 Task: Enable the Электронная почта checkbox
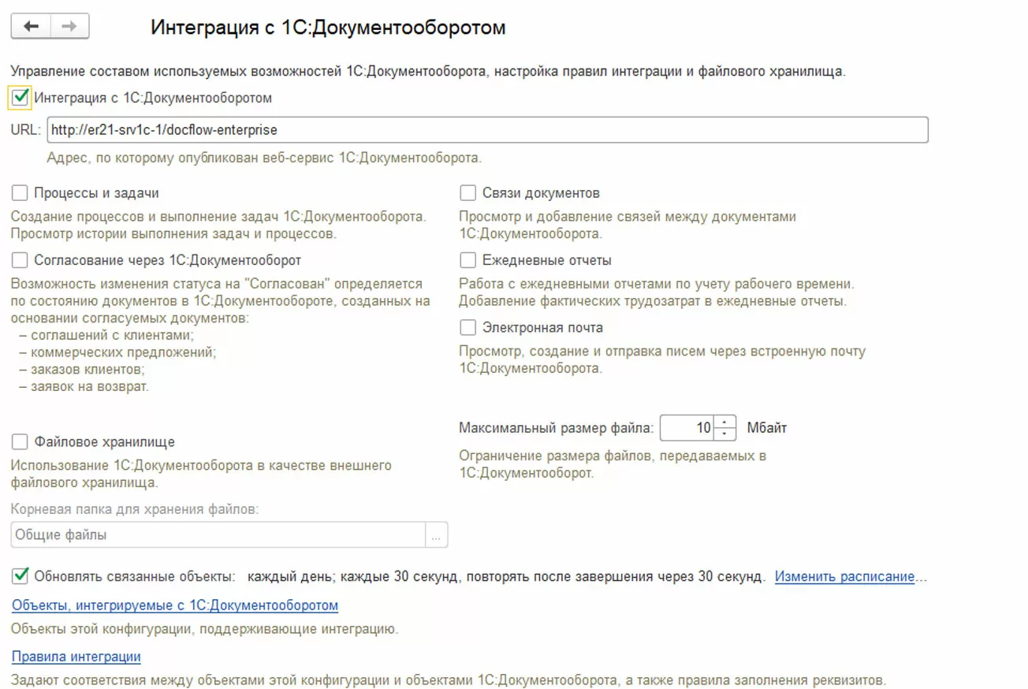[x=468, y=327]
